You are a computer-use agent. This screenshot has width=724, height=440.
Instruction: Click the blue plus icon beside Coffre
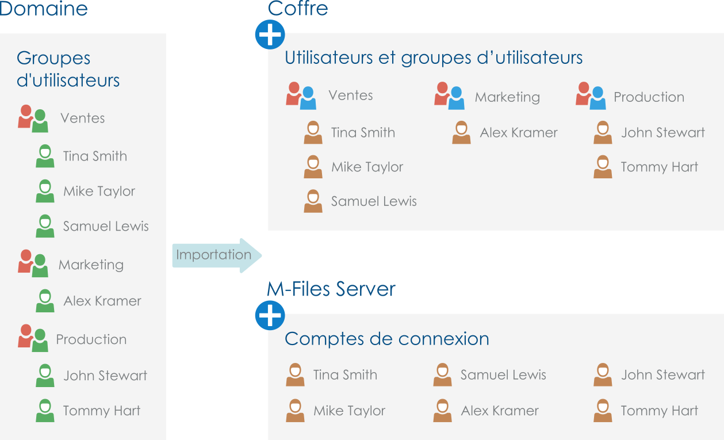click(270, 35)
